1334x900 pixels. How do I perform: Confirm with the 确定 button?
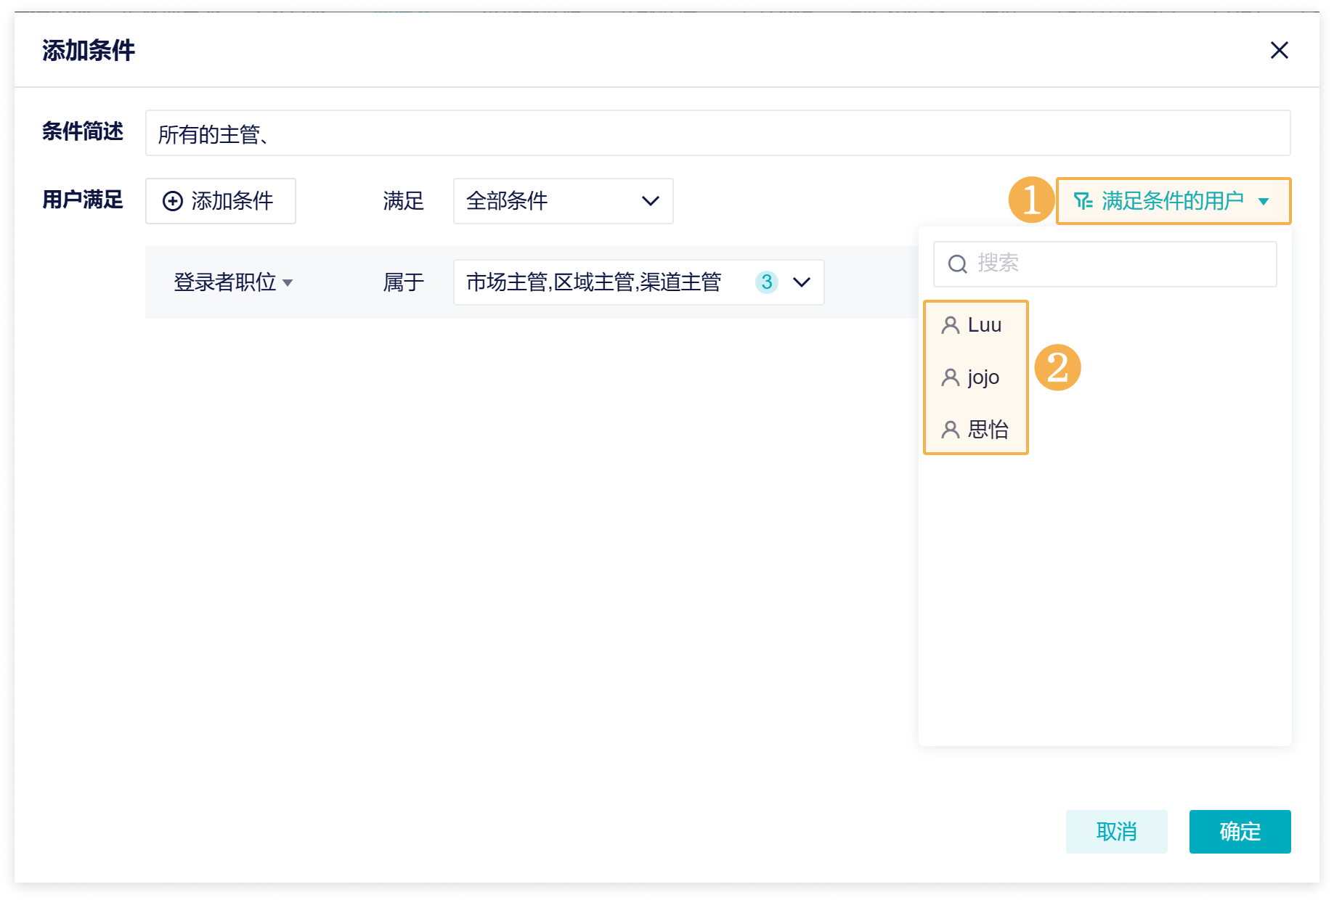click(1240, 831)
